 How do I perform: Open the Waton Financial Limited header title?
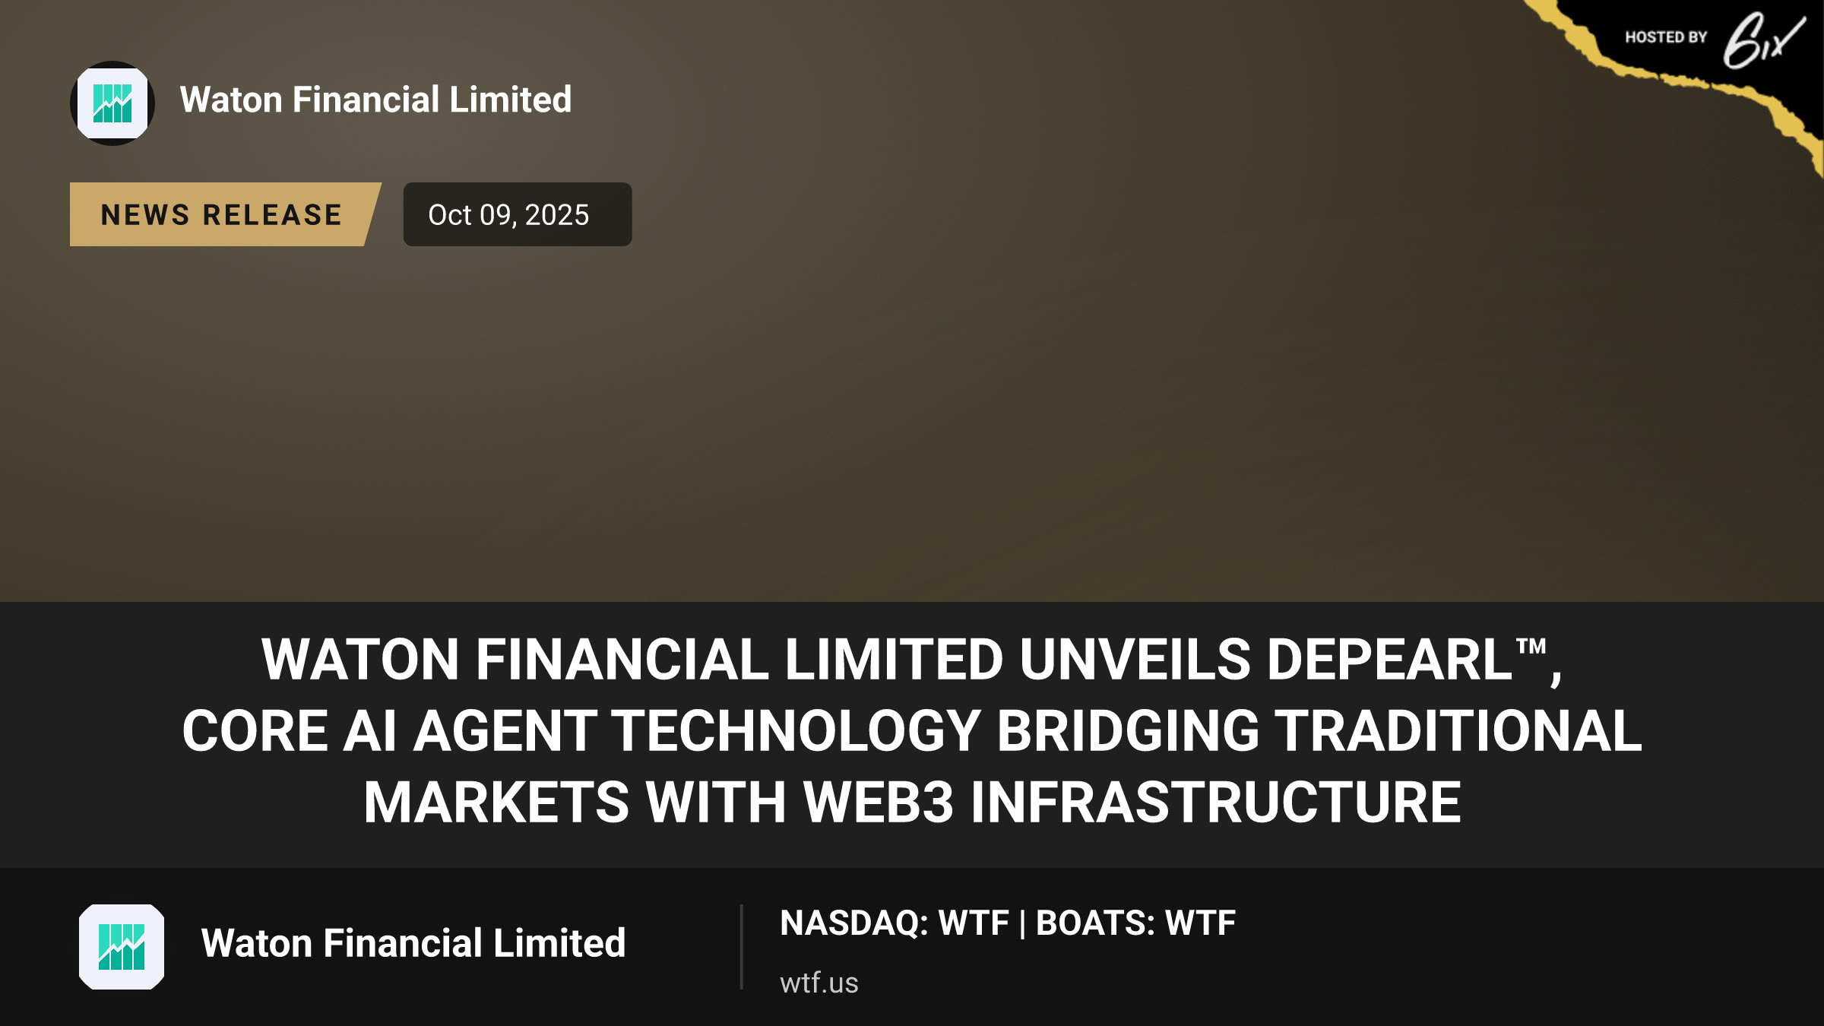[x=375, y=100]
